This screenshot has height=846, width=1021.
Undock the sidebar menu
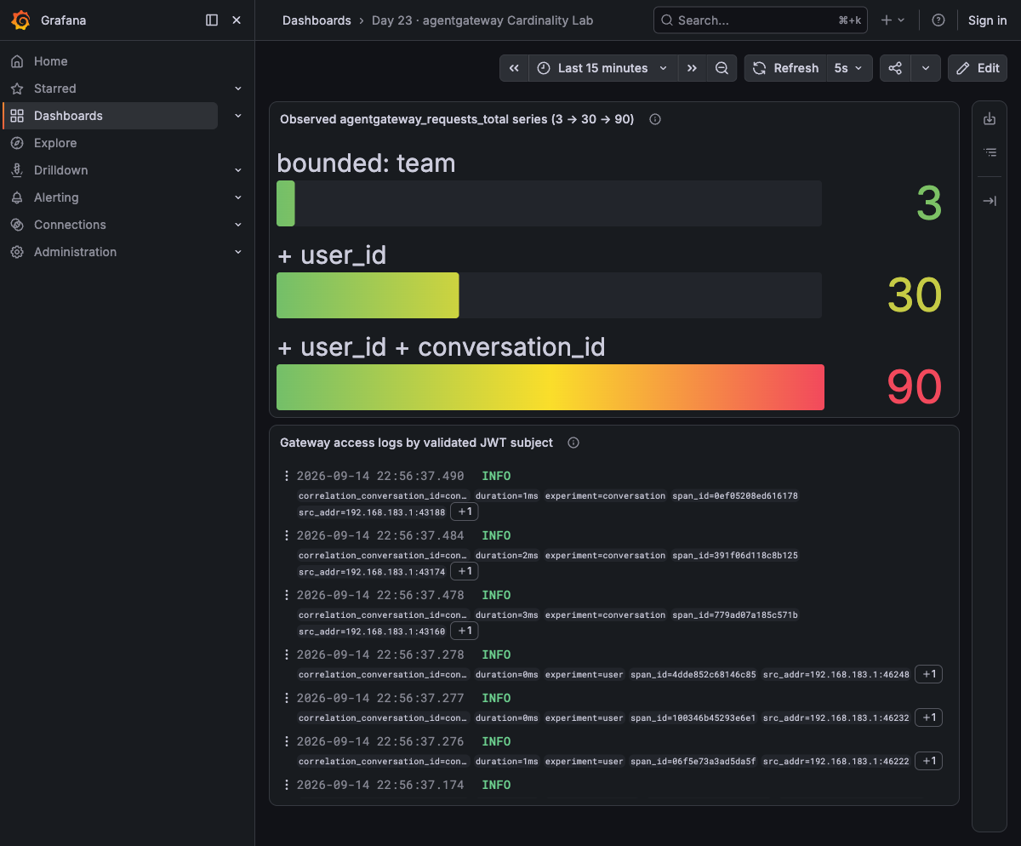coord(212,20)
